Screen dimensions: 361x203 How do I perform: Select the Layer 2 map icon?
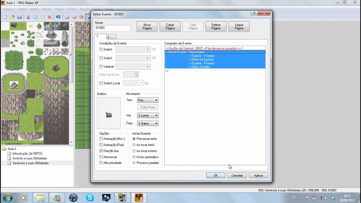[74, 17]
